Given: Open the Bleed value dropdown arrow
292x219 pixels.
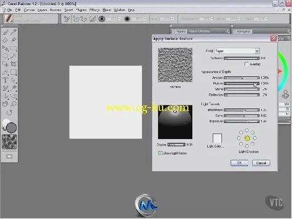Looking at the screenshot, I should [238, 19].
